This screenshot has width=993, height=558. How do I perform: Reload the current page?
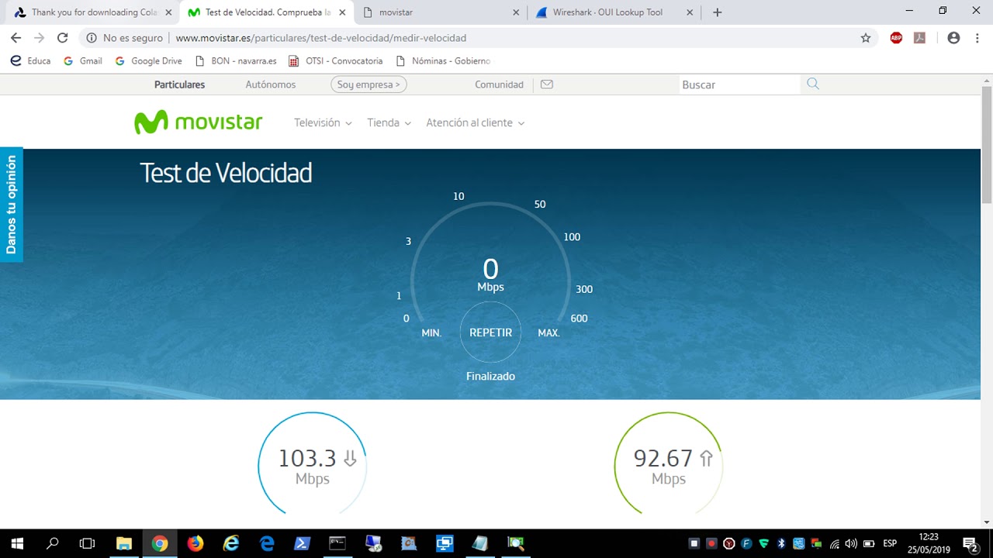(63, 37)
